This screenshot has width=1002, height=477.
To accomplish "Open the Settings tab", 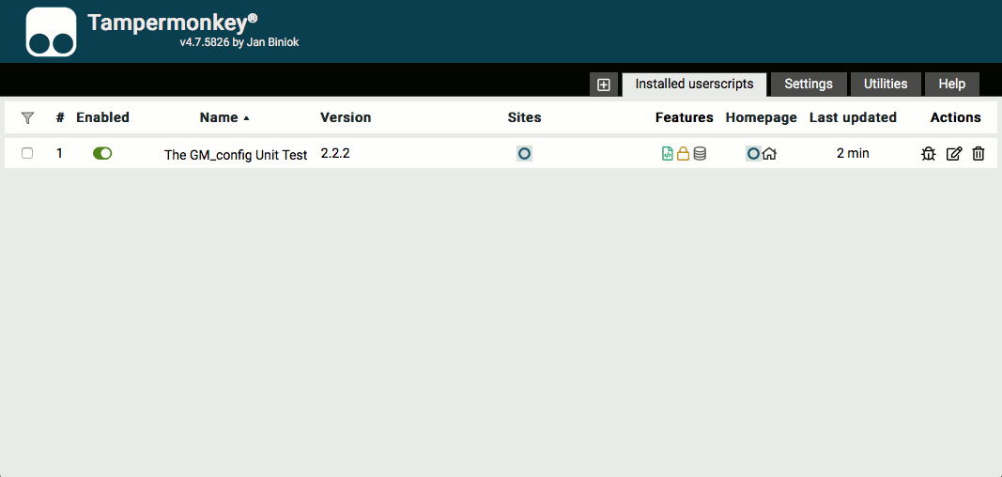I will [809, 85].
